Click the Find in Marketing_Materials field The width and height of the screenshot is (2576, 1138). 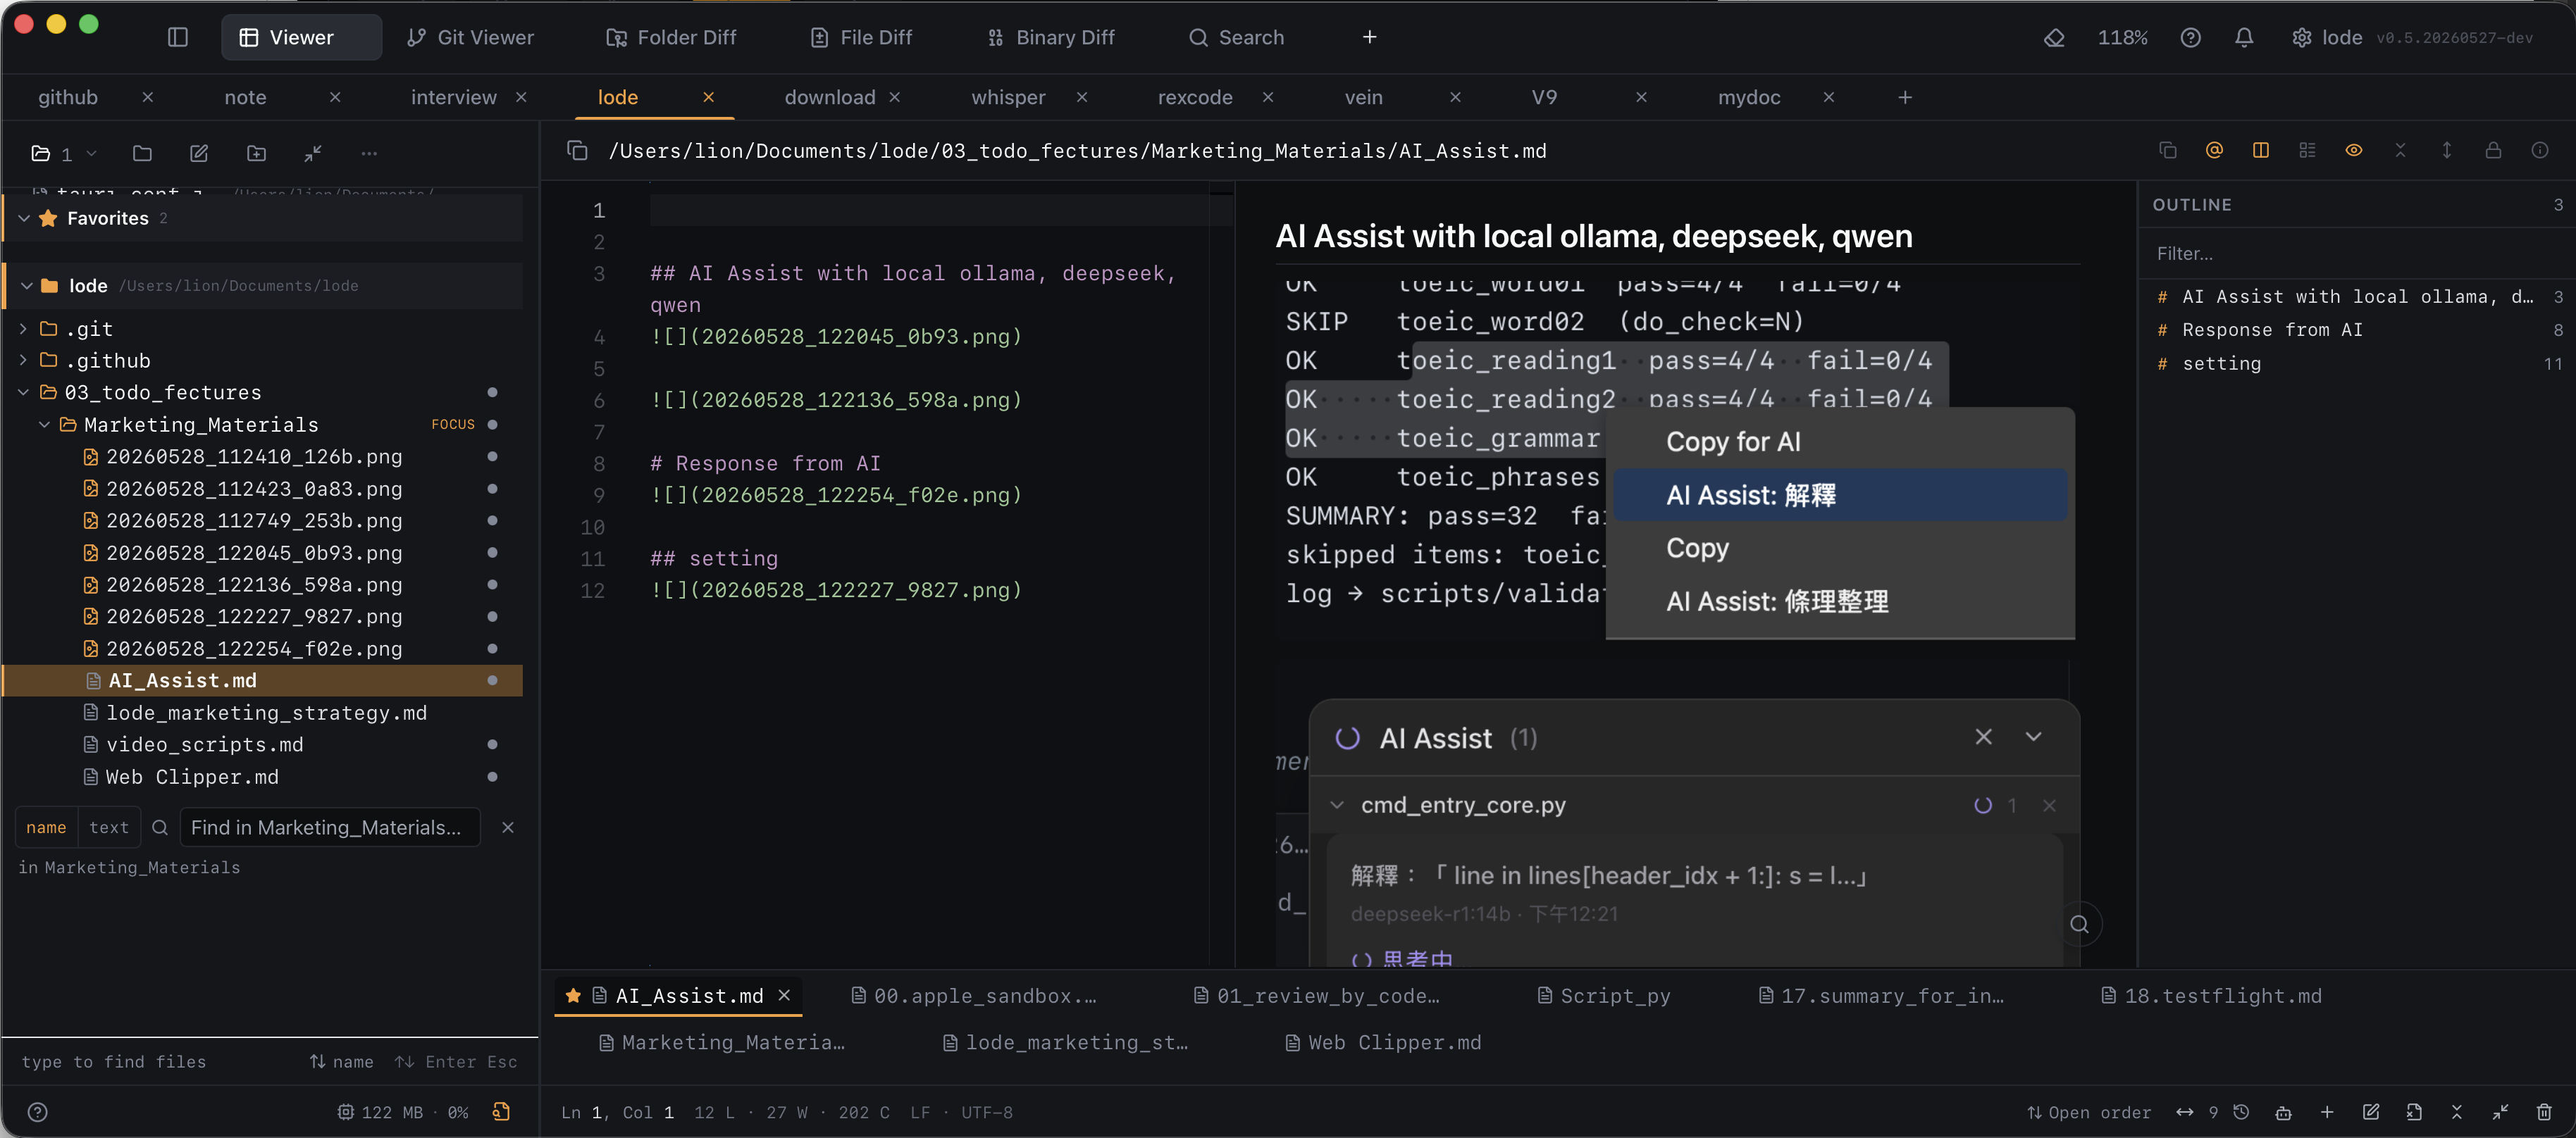pos(330,827)
